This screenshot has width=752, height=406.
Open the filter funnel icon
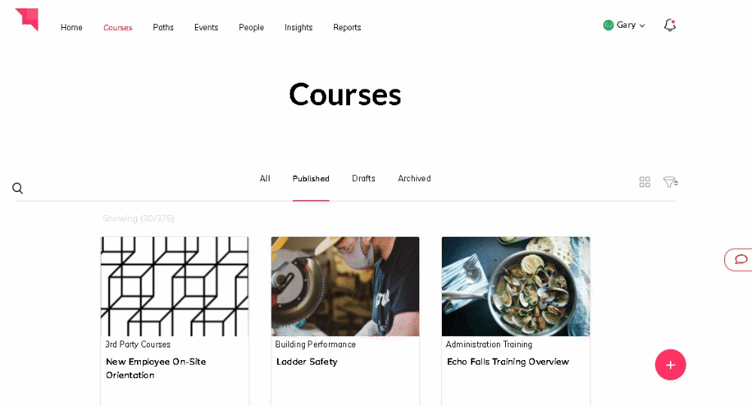671,182
